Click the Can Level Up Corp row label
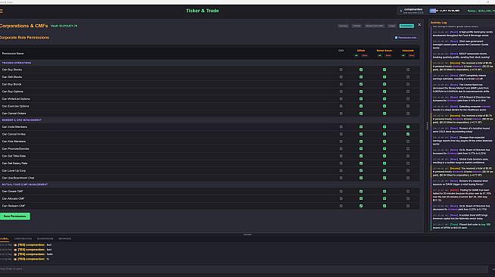 tap(14, 170)
